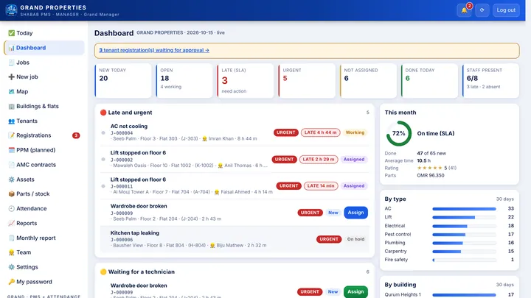Click the yellow Waiting for a technician icon
The width and height of the screenshot is (531, 298).
coord(103,272)
